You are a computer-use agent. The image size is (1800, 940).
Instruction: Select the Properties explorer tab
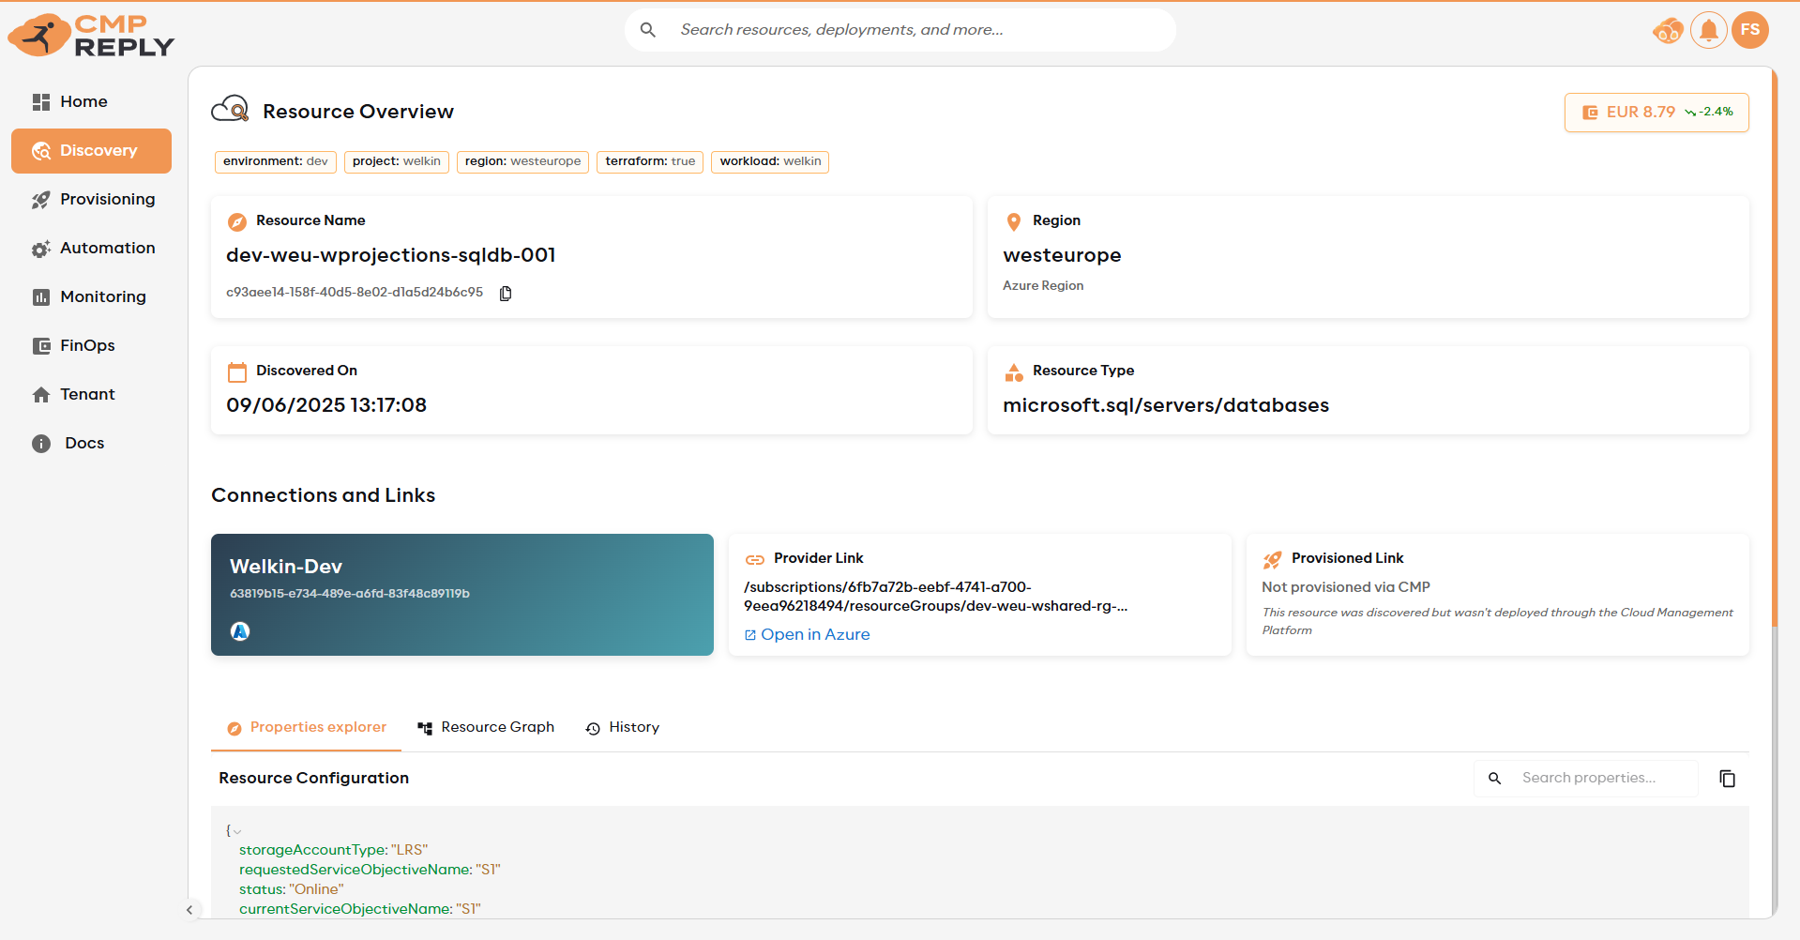tap(307, 727)
